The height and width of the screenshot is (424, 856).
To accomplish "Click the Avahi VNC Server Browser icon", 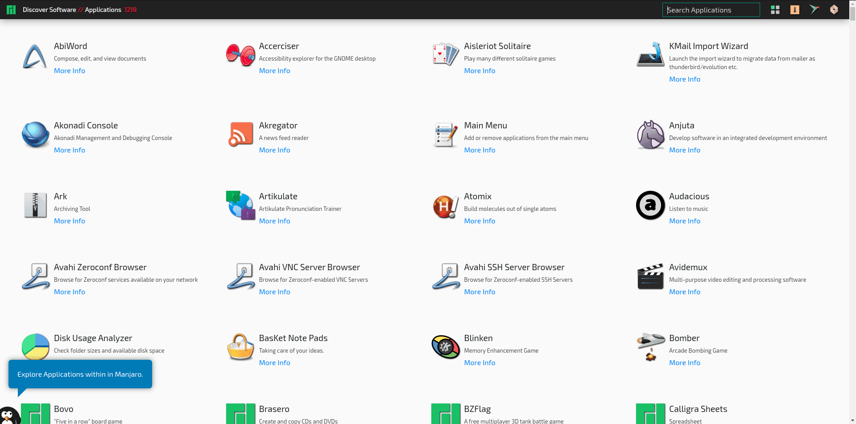I will 240,276.
